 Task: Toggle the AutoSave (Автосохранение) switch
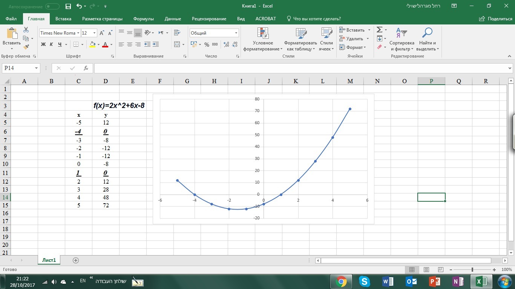pyautogui.click(x=52, y=6)
